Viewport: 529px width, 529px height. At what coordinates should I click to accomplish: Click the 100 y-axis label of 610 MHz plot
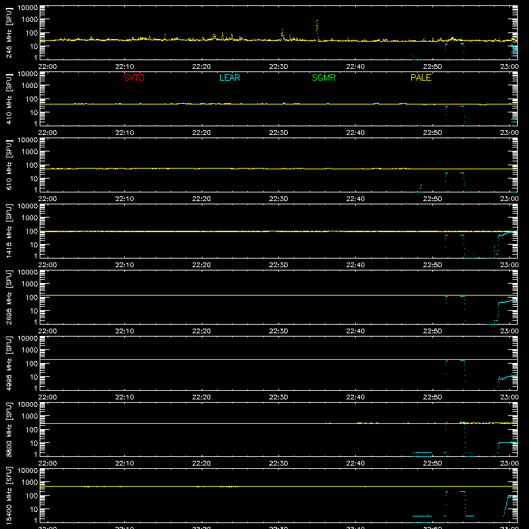pos(32,165)
